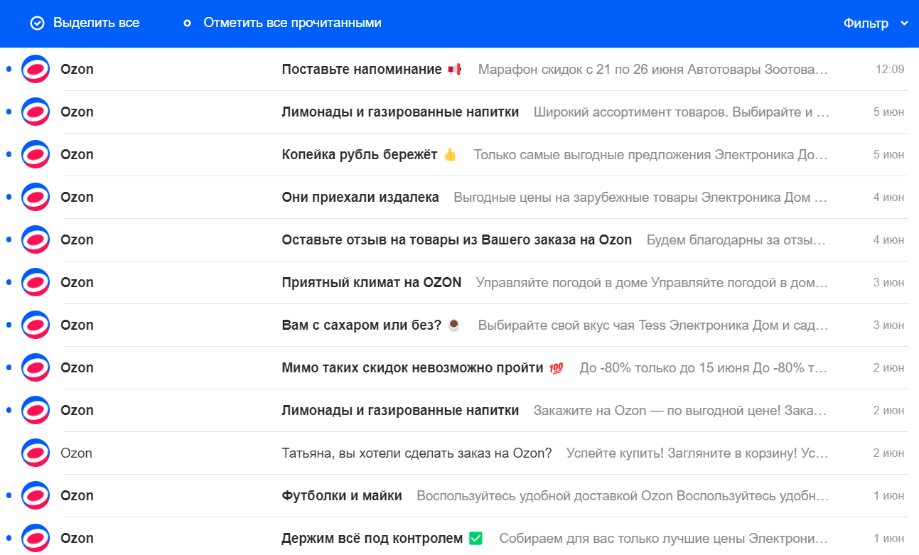Click date '2 июн' on 'Татьяна, вы хотели' row
Viewport: 919px width, 555px height.
point(888,453)
